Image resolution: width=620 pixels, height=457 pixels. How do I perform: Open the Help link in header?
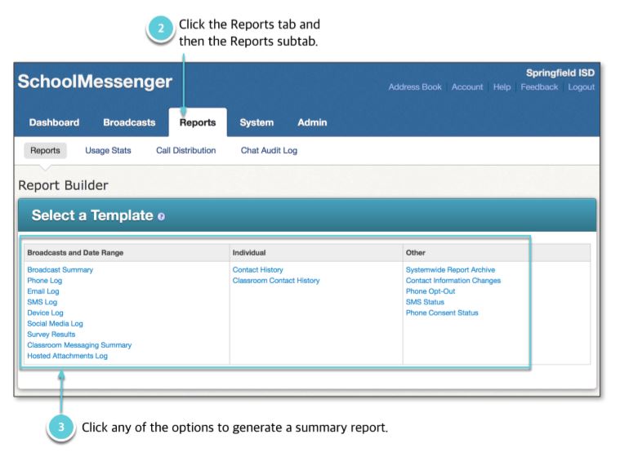click(502, 87)
